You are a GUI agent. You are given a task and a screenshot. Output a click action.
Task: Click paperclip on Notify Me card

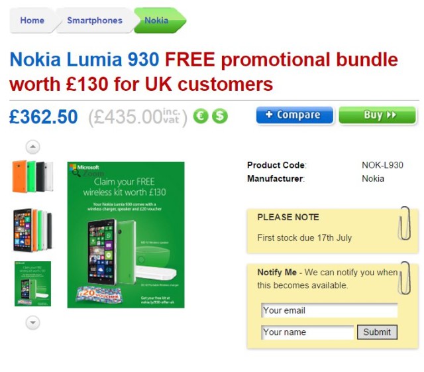coord(405,278)
